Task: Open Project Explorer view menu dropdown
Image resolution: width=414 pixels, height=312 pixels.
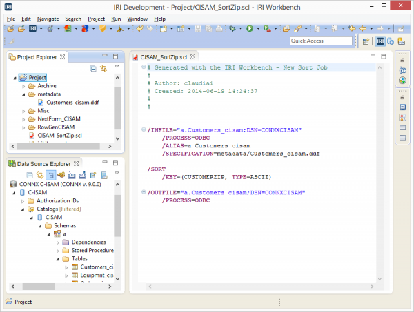Action: click(x=117, y=67)
